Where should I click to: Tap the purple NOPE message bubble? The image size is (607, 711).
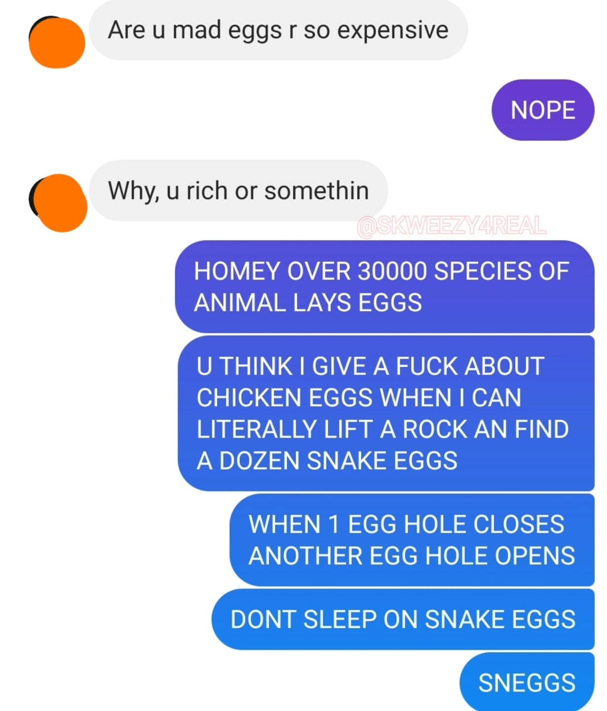543,110
